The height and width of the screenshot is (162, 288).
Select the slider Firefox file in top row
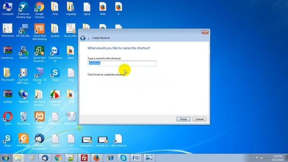pos(103,9)
